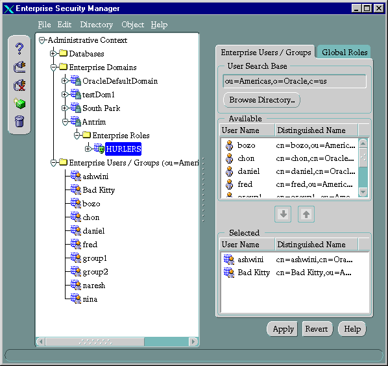Click the group1 icon in tree
The height and width of the screenshot is (366, 388).
point(76,258)
